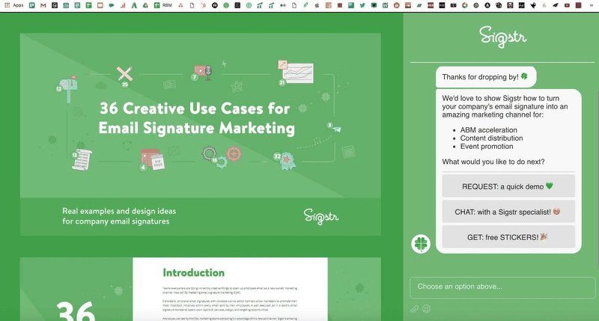Click the 'ABM acceleration' bullet text
The height and width of the screenshot is (321, 599).
pos(489,129)
